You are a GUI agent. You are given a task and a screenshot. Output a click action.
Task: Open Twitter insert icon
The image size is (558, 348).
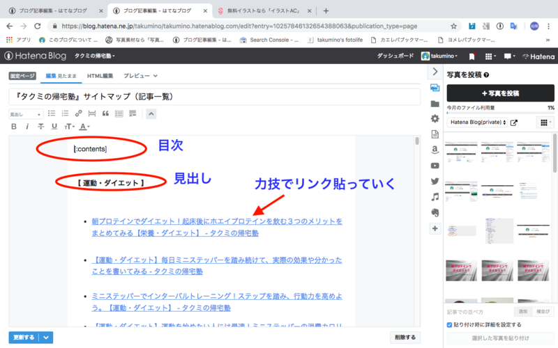(x=435, y=181)
